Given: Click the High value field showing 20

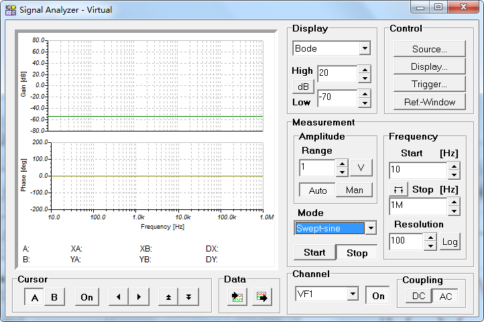Looking at the screenshot, I should tap(337, 74).
